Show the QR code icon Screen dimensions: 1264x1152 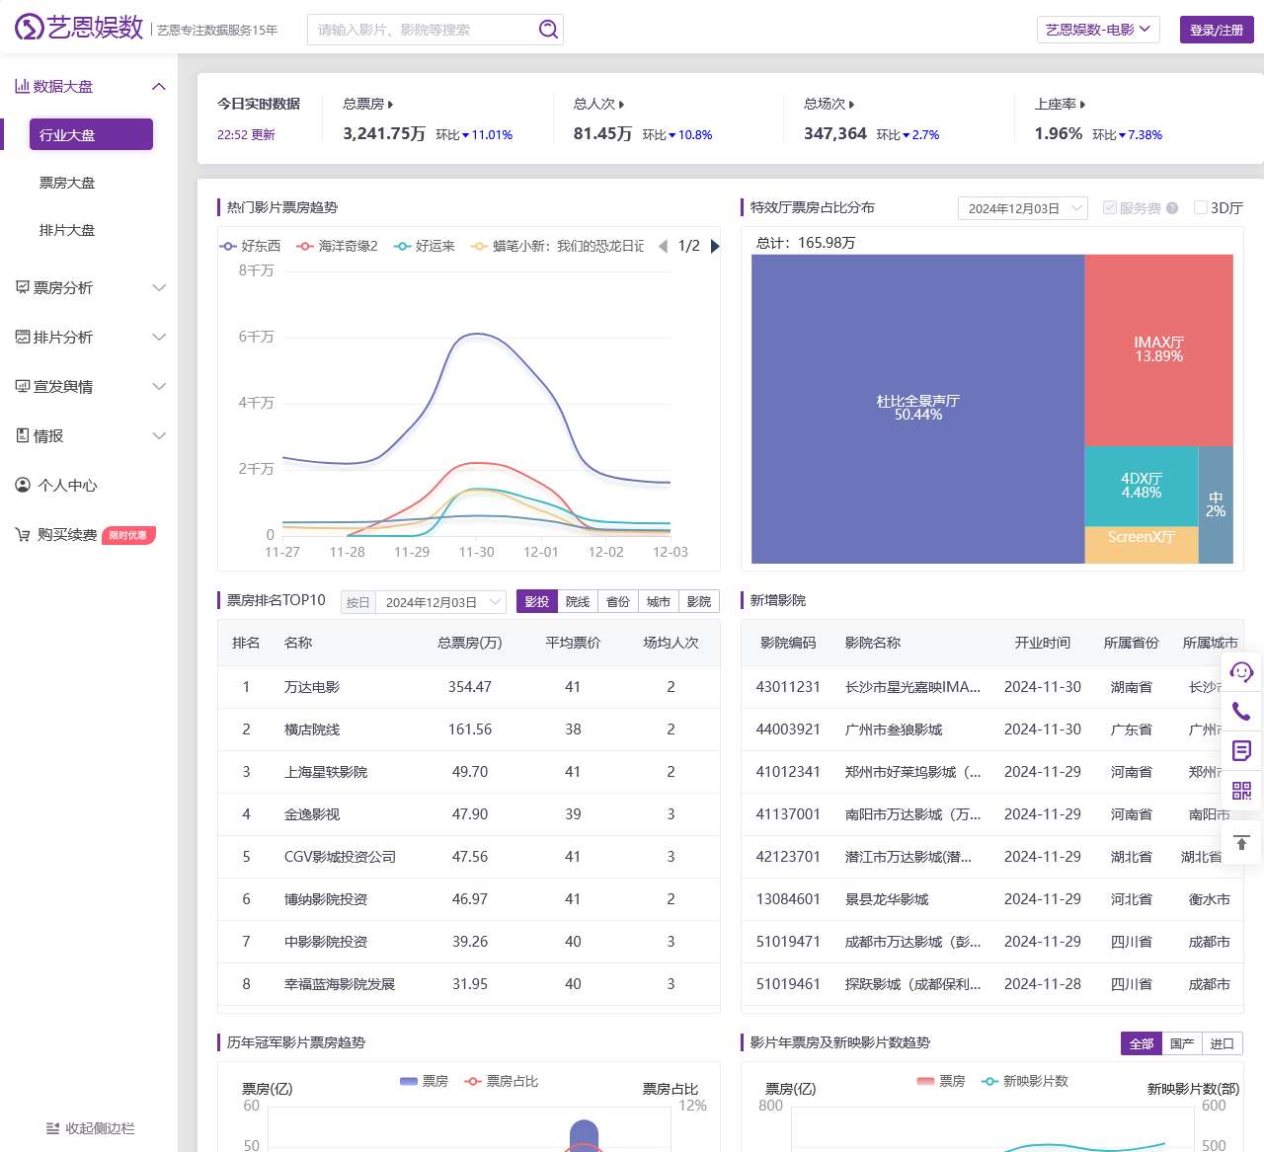coord(1241,790)
